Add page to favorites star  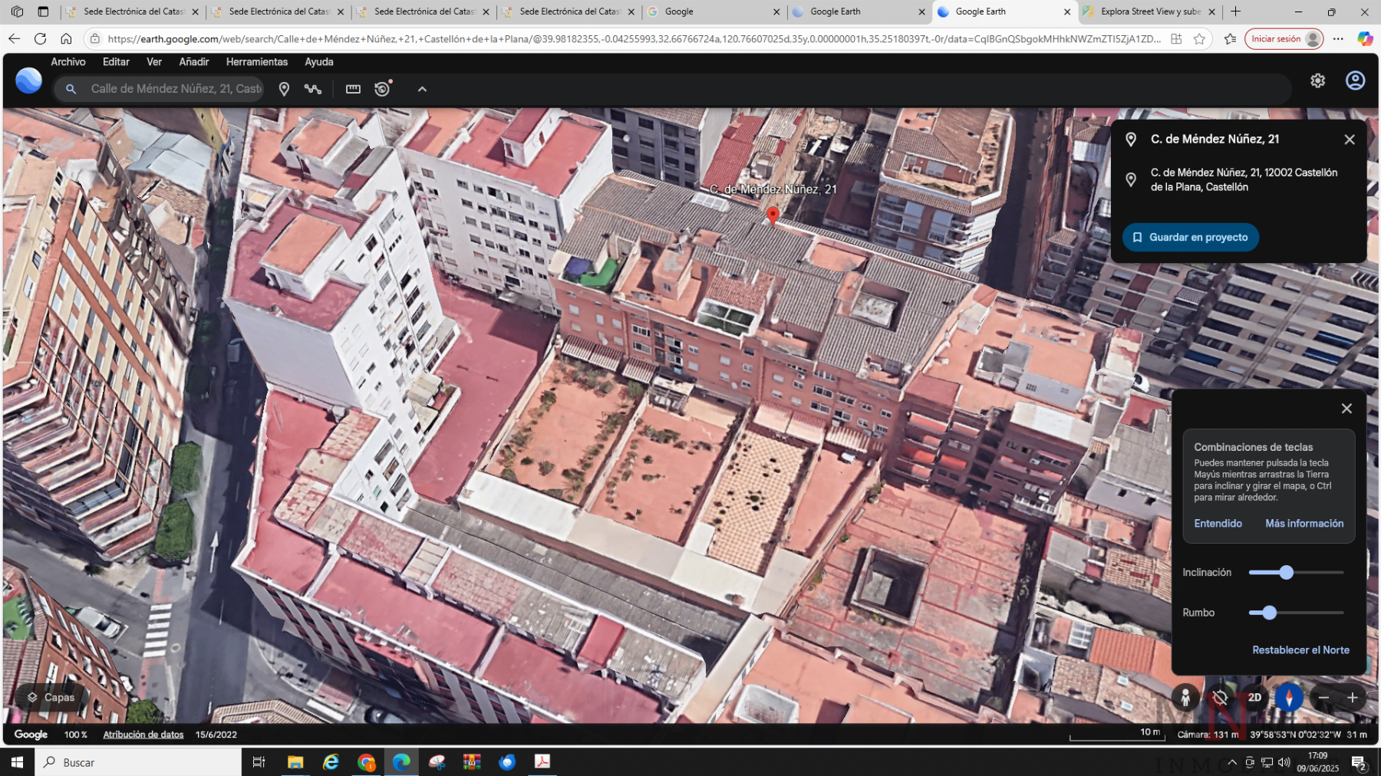(x=1199, y=39)
